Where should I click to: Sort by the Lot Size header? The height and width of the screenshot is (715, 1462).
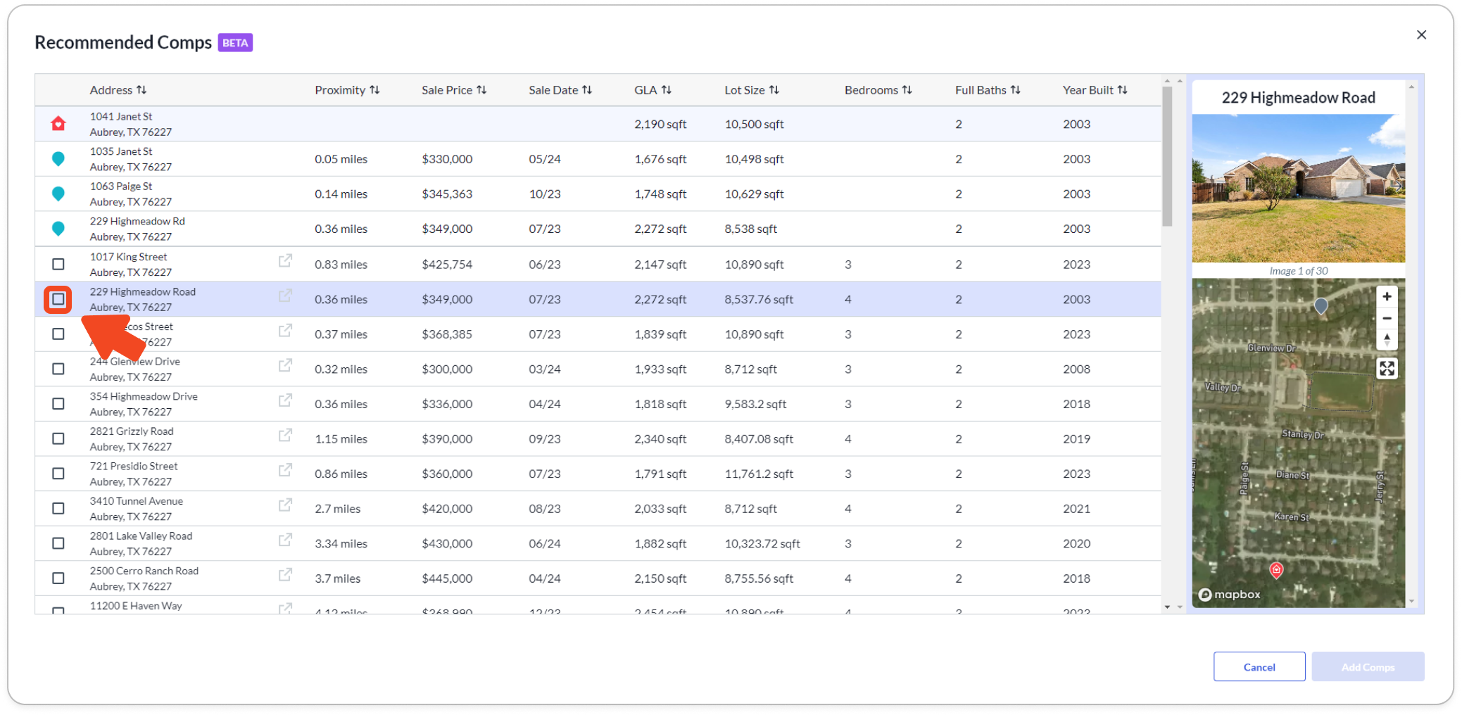pos(751,90)
